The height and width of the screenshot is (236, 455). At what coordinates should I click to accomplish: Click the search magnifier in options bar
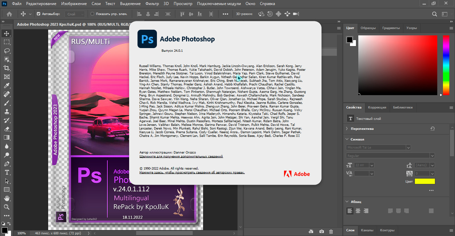(434, 14)
